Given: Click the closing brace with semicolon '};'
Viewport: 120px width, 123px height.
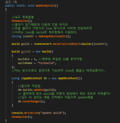Looking at the screenshot, I should click(13, 67).
